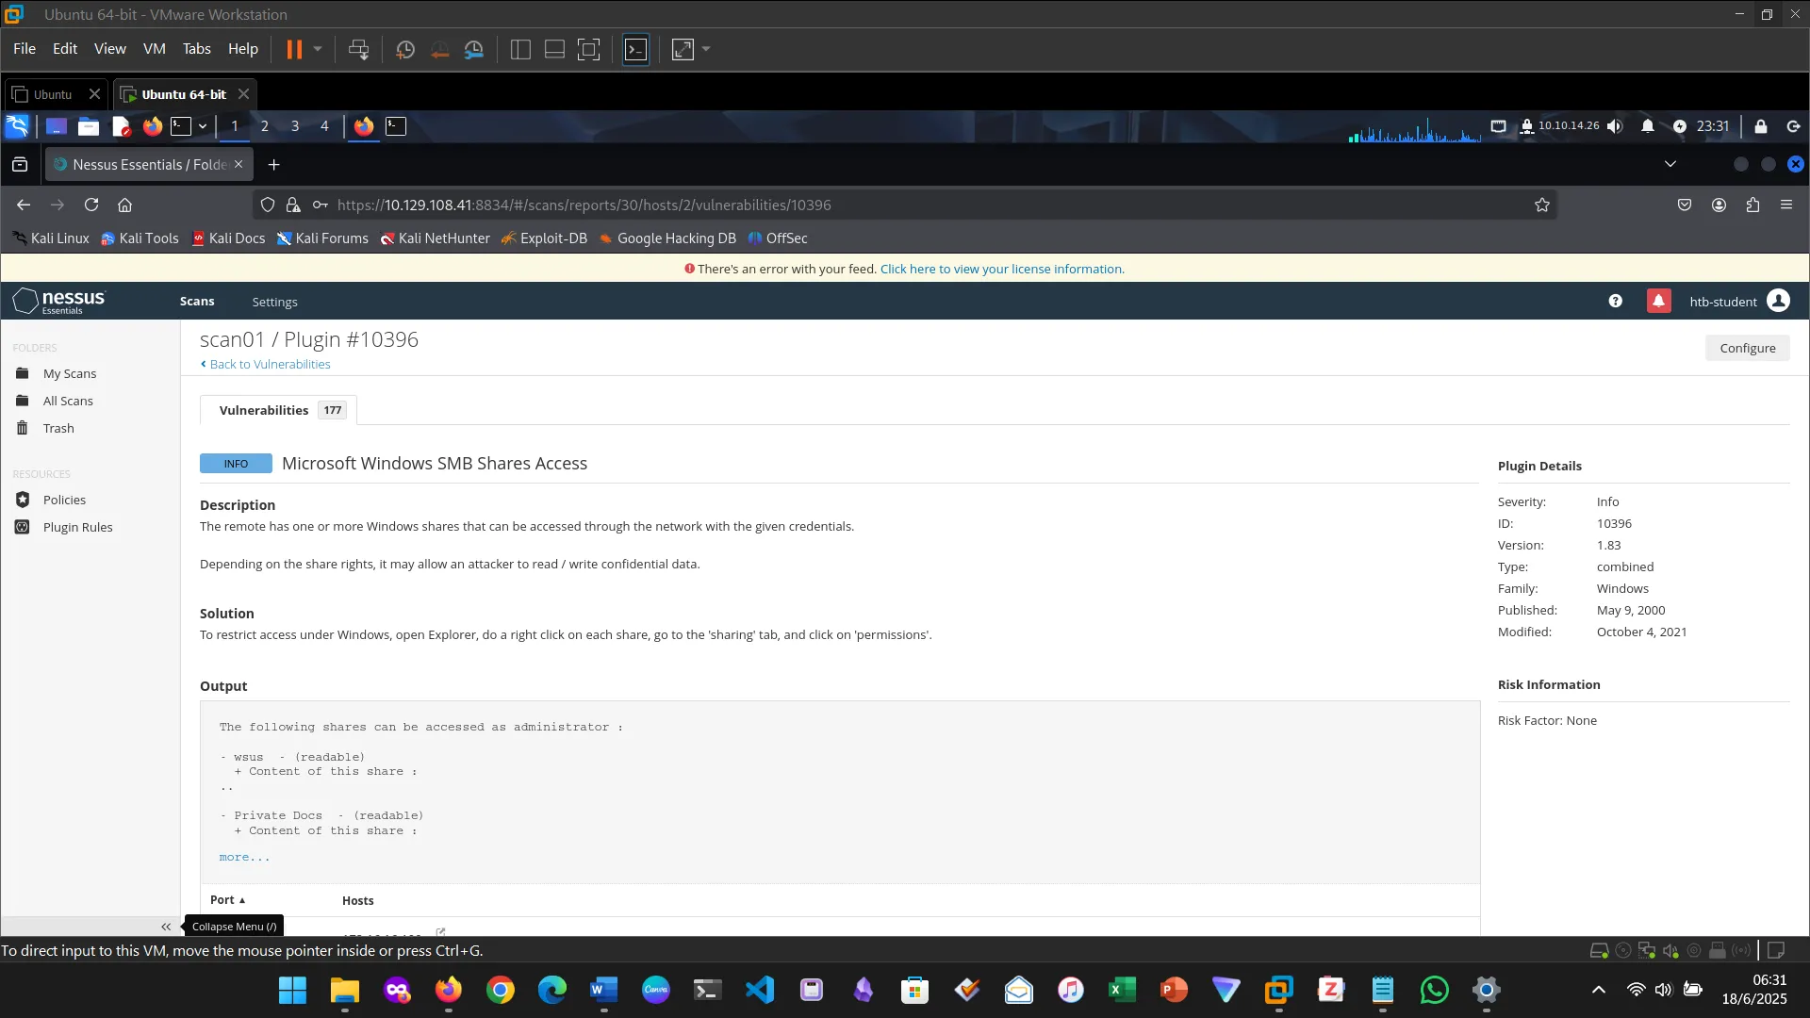Collapse the Nessus sidebar menu
Image resolution: width=1810 pixels, height=1018 pixels.
tap(166, 927)
